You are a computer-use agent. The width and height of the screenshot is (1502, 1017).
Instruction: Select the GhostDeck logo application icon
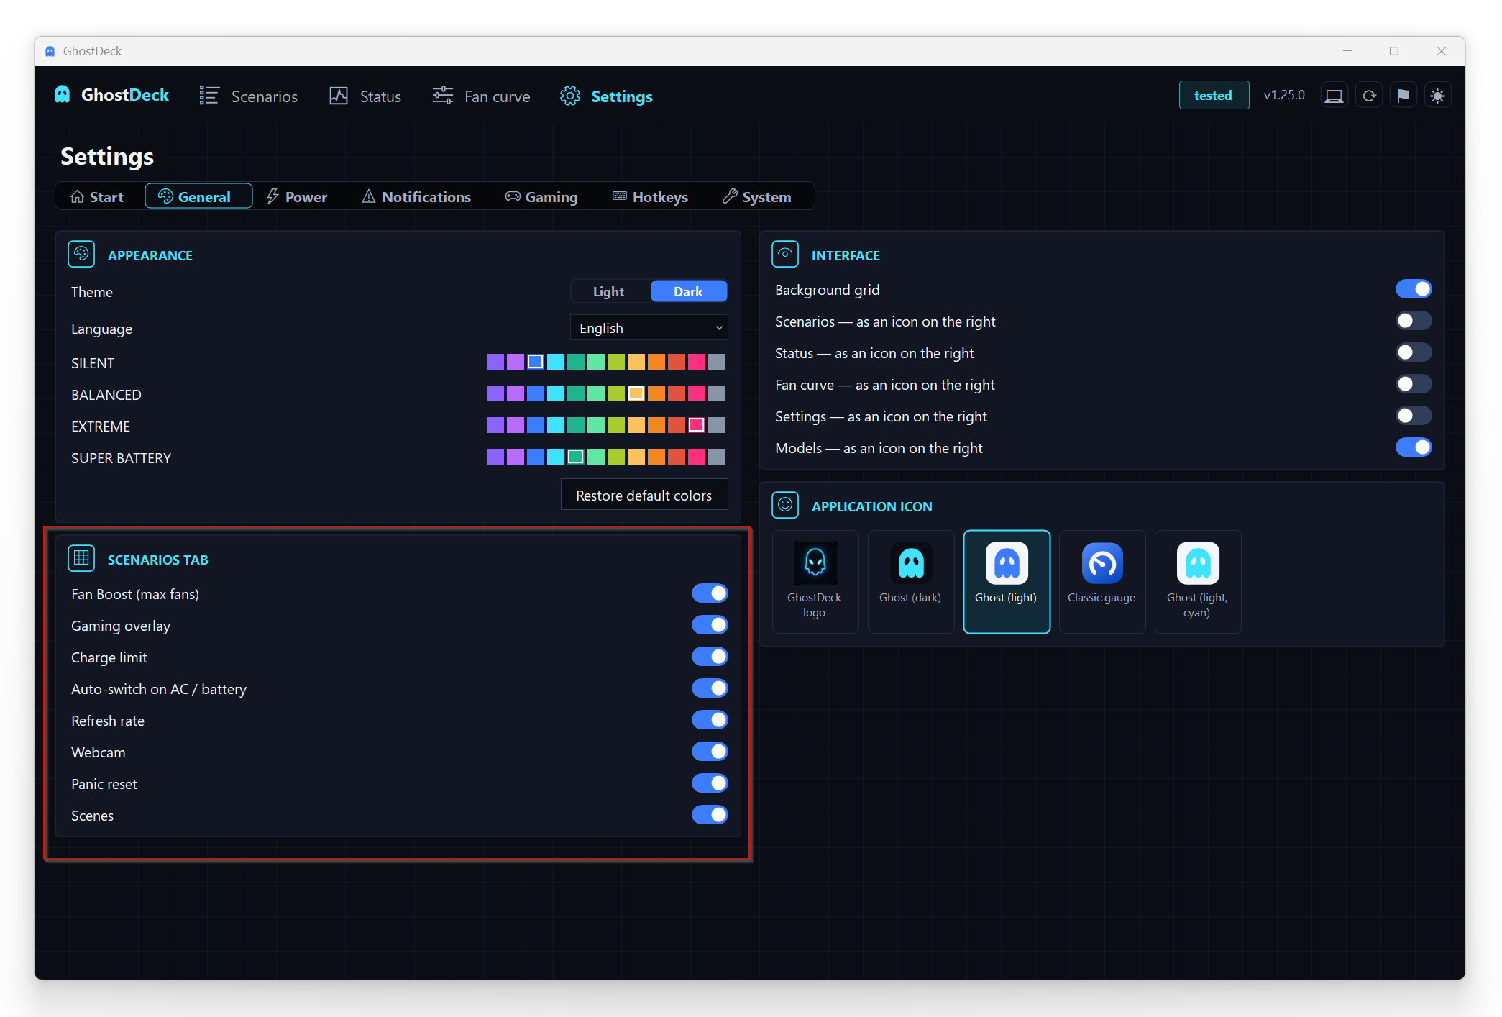point(815,581)
